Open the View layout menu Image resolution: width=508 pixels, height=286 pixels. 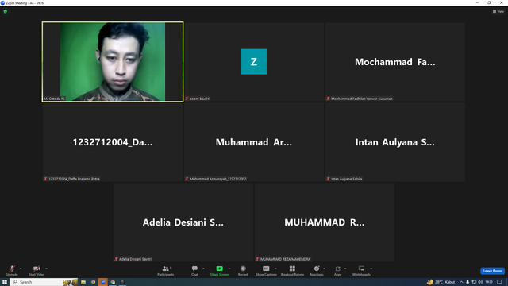click(x=498, y=11)
